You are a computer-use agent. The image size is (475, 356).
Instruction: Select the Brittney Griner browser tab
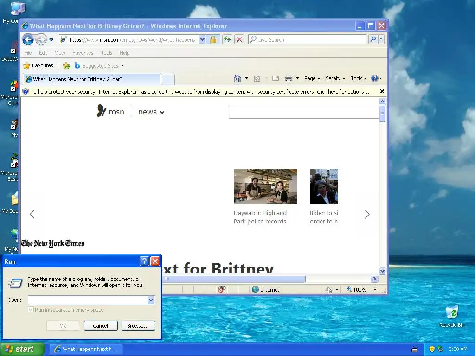[x=91, y=79]
